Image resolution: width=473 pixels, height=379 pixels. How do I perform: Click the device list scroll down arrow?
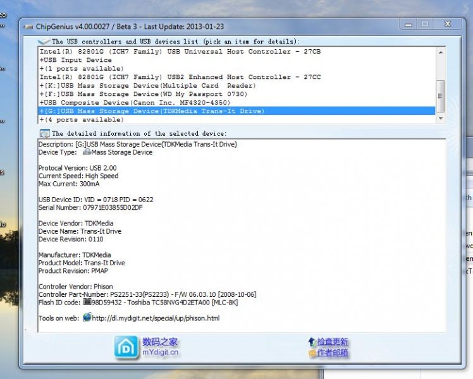(441, 118)
